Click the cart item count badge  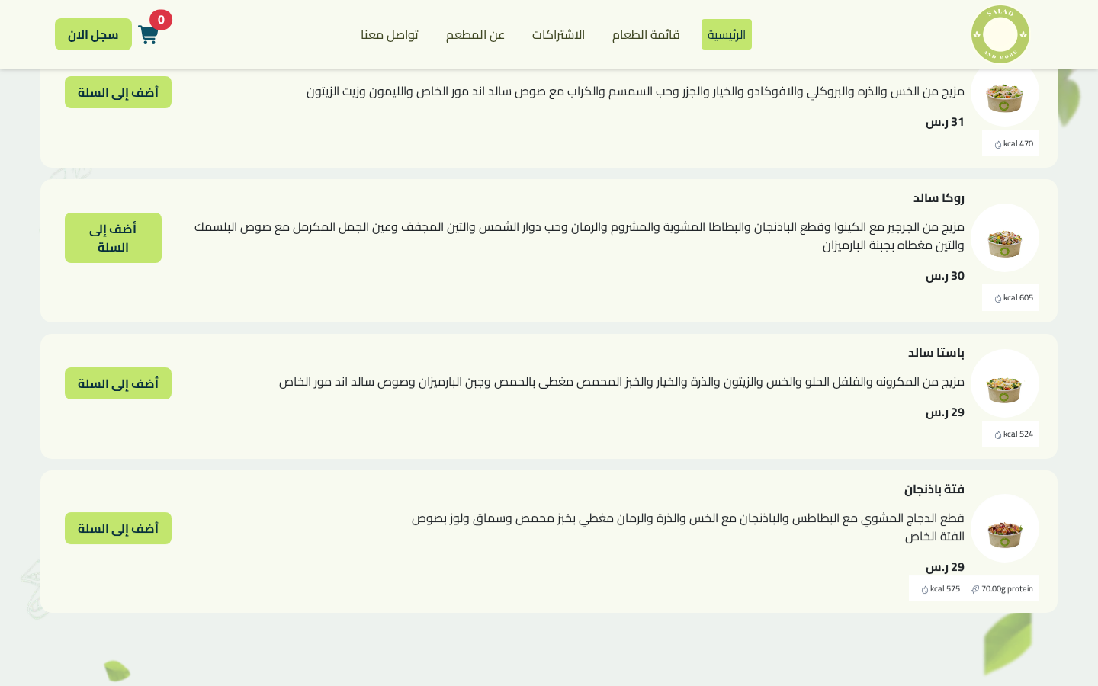(161, 20)
